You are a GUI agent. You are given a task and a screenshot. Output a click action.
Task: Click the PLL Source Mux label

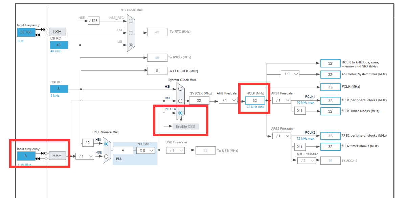pyautogui.click(x=106, y=132)
